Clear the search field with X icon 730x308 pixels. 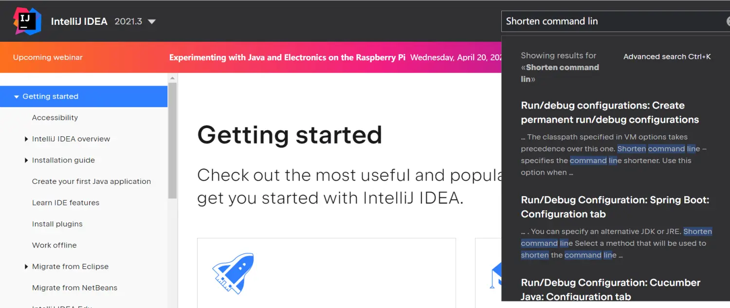point(728,21)
